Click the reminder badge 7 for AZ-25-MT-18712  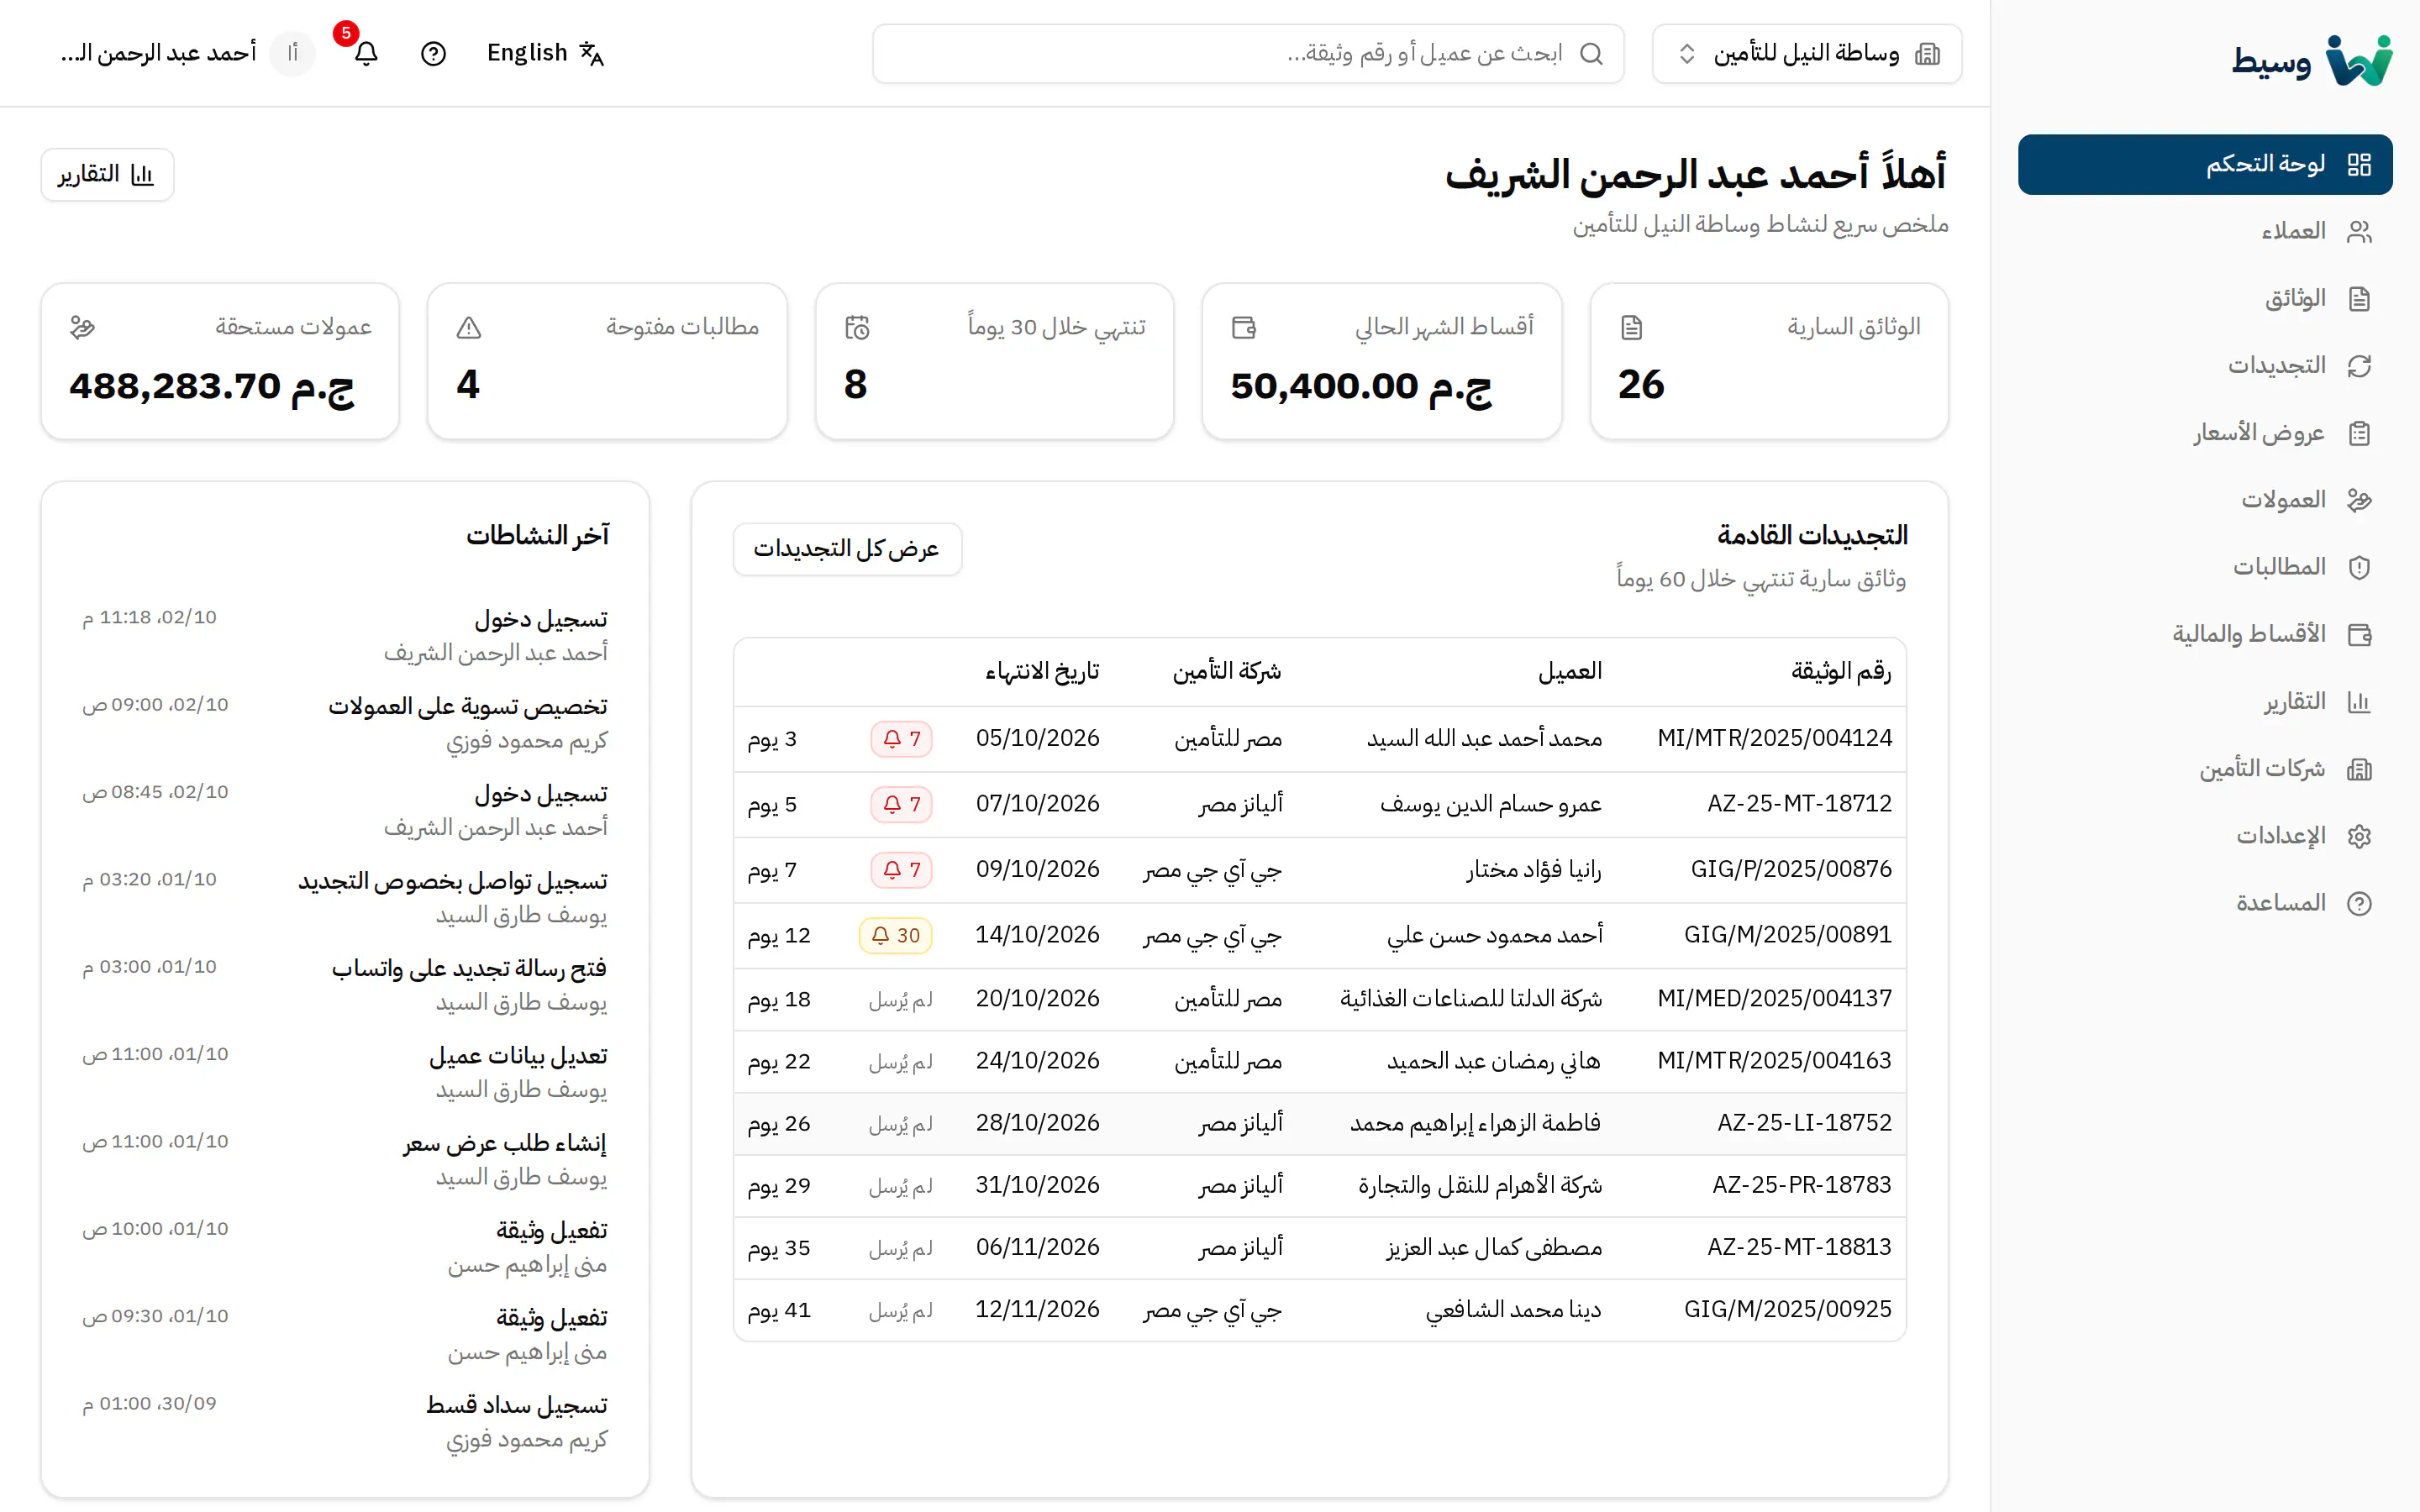[901, 804]
